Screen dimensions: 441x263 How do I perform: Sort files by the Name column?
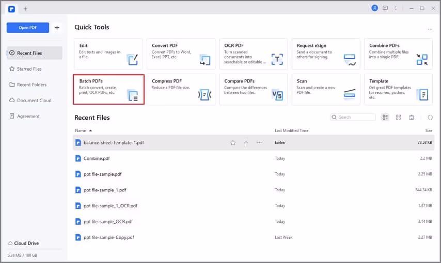point(81,130)
